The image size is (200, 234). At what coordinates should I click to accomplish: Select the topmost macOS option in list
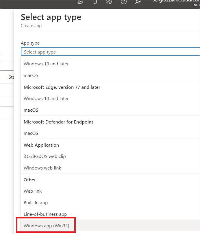31,75
